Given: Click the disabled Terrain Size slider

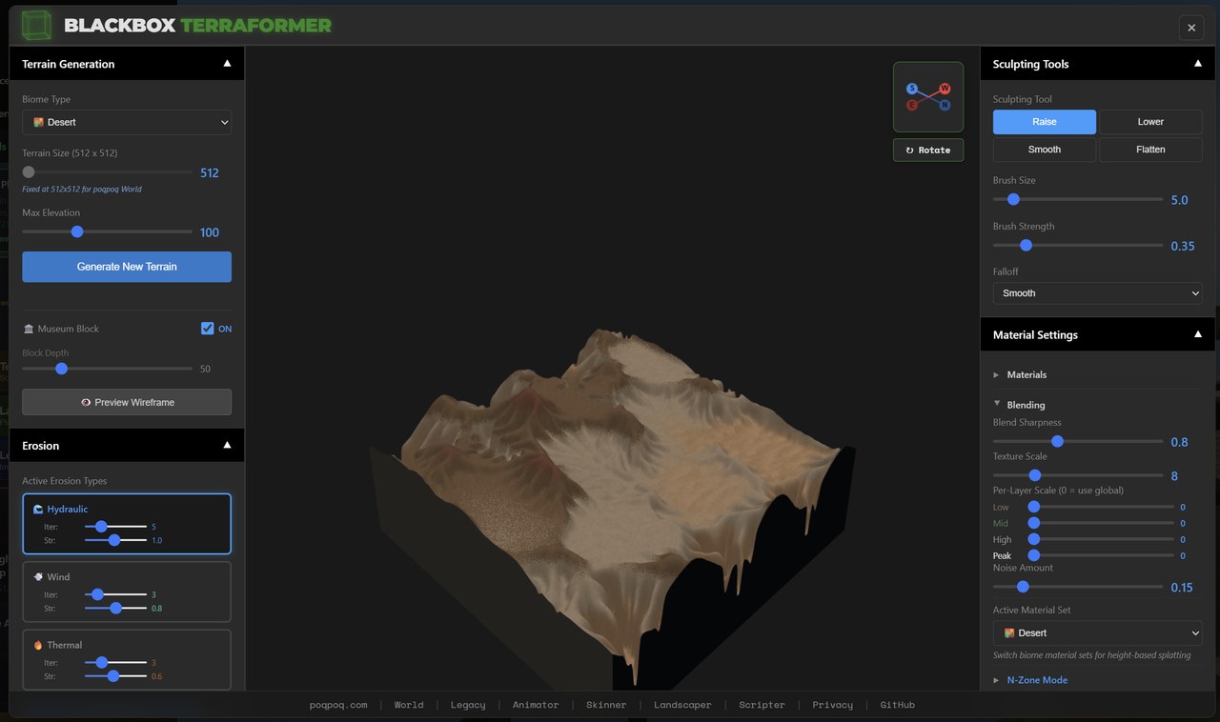Looking at the screenshot, I should pos(107,172).
